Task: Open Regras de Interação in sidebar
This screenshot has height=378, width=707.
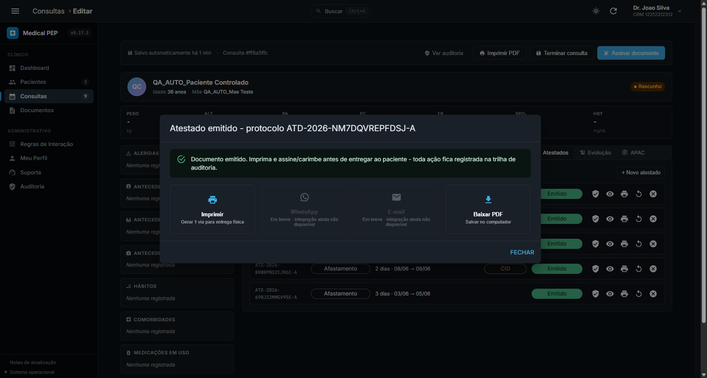Action: [x=49, y=144]
